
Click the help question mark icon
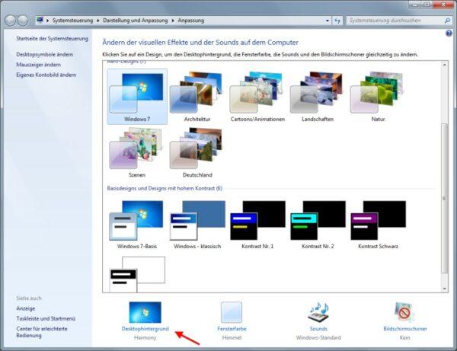[x=449, y=34]
